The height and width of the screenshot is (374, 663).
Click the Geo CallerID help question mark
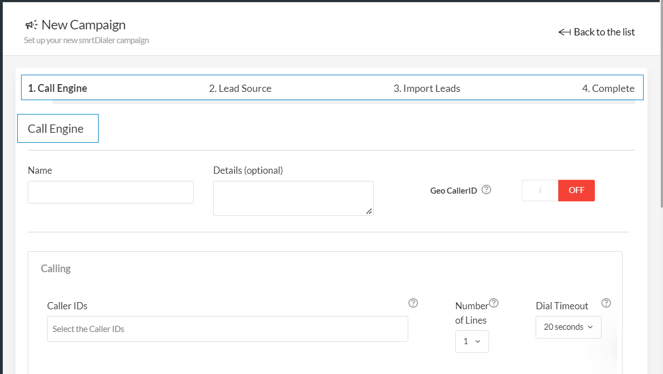pyautogui.click(x=486, y=190)
